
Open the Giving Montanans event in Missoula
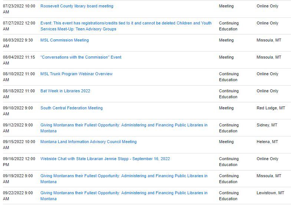(124, 179)
